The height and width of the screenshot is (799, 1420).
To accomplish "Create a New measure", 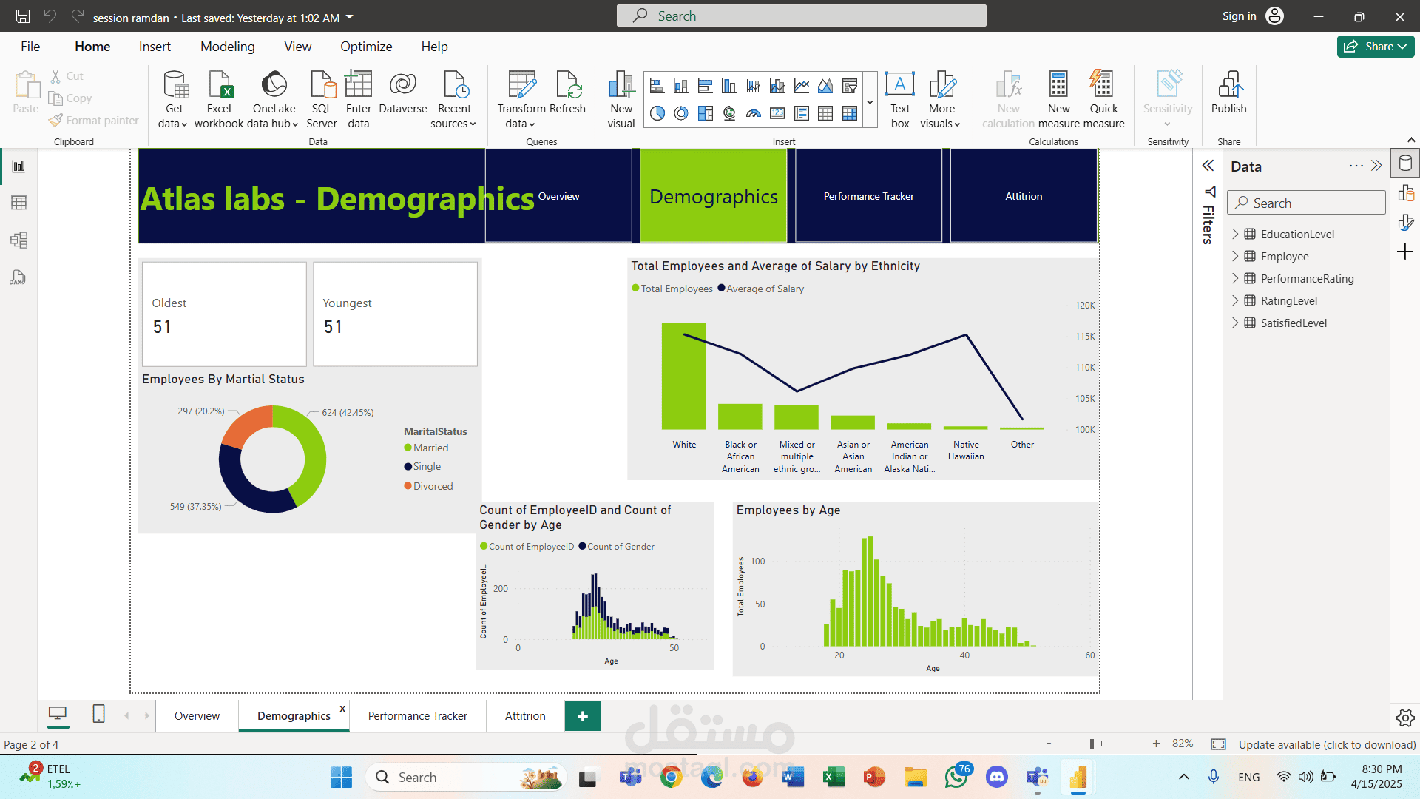I will (1058, 100).
